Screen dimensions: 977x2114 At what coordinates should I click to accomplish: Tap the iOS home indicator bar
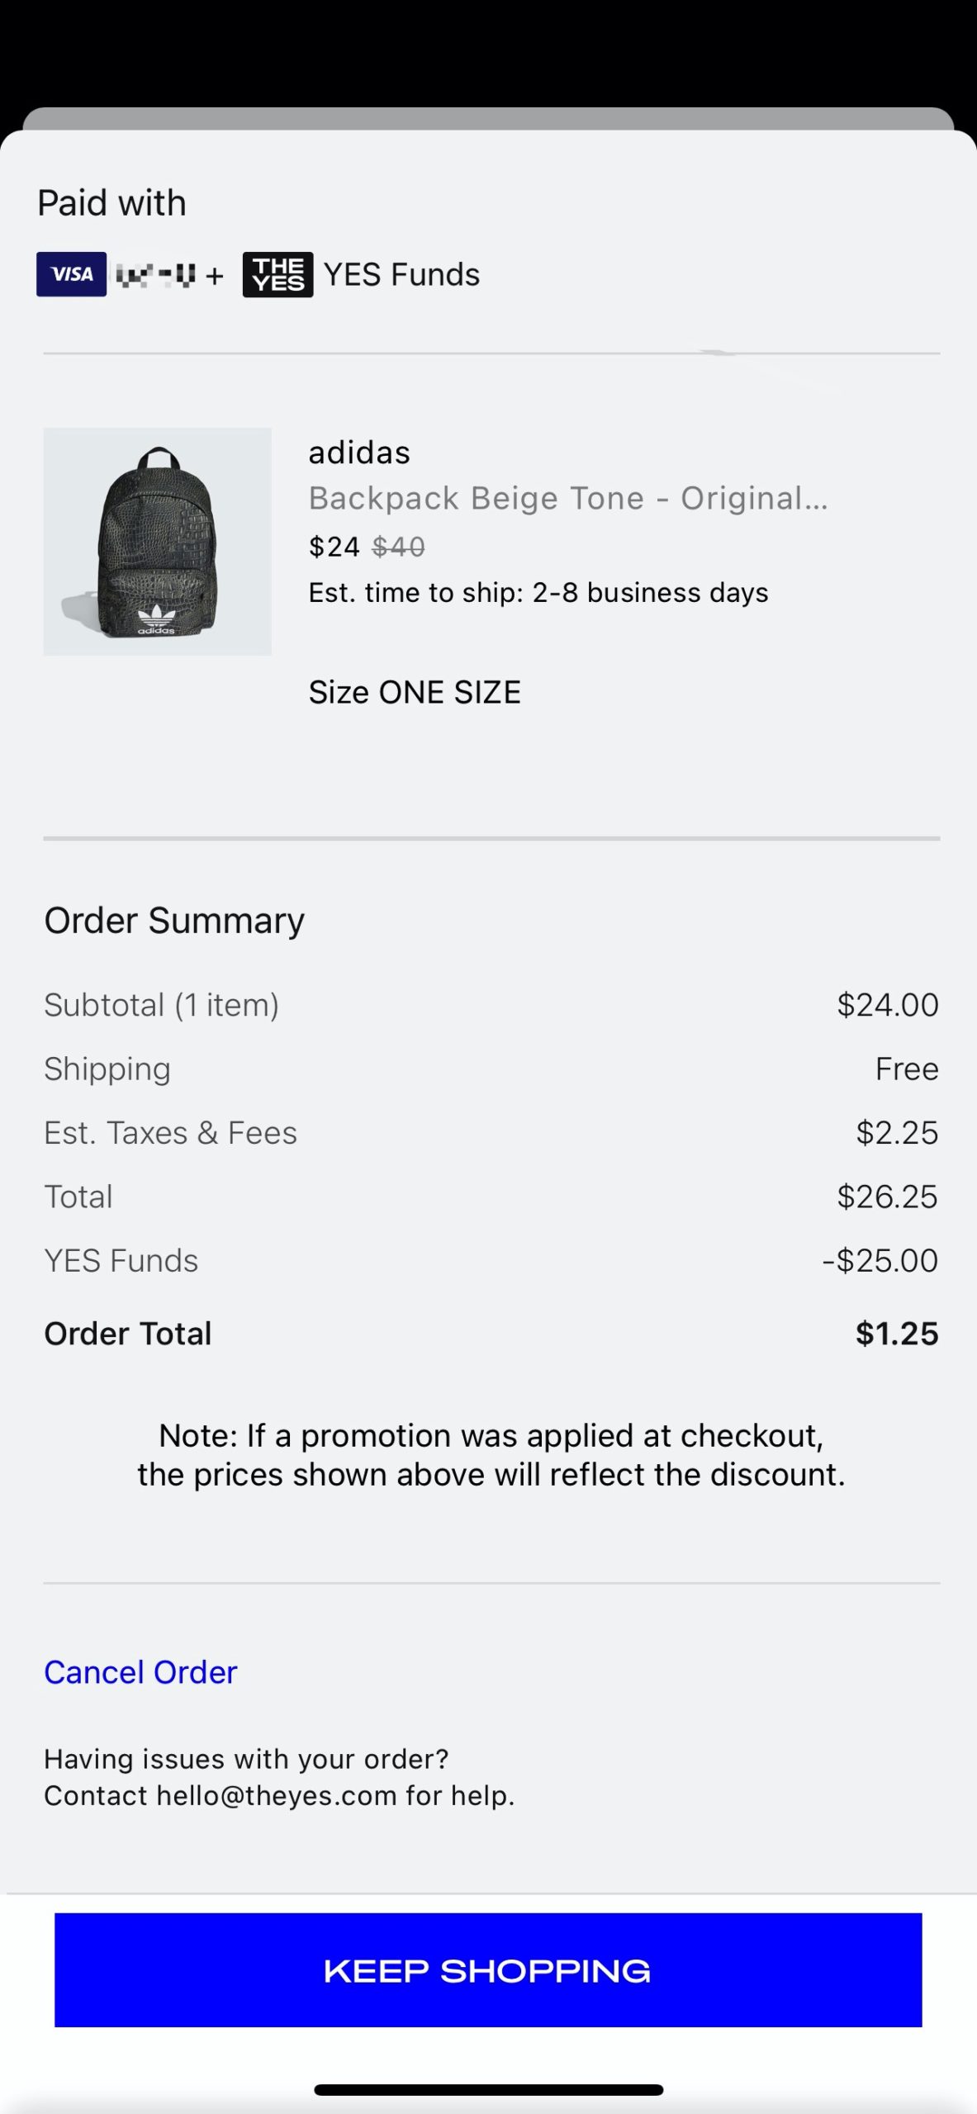coord(488,2090)
